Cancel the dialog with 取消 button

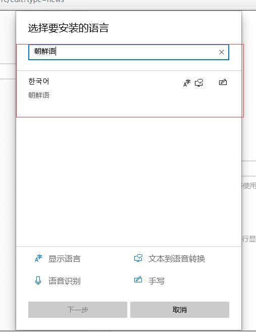tap(180, 310)
